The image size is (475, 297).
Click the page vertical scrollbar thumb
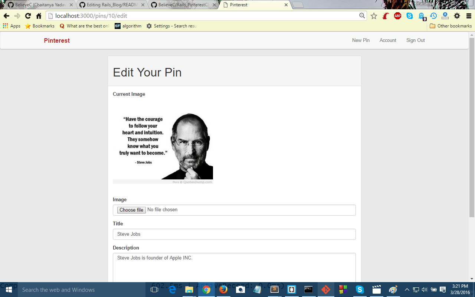coord(472,127)
